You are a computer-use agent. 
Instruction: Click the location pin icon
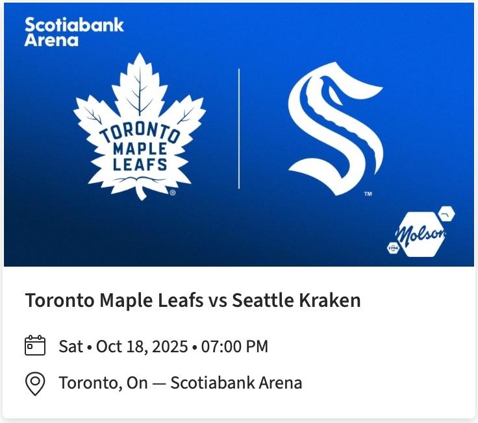pyautogui.click(x=34, y=383)
